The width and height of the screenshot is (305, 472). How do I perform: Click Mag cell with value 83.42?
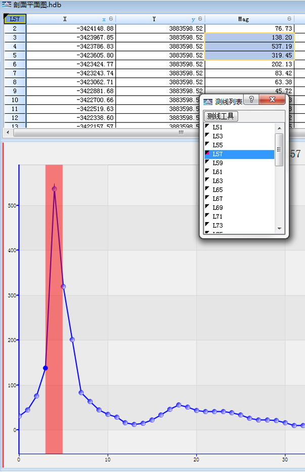pyautogui.click(x=249, y=73)
